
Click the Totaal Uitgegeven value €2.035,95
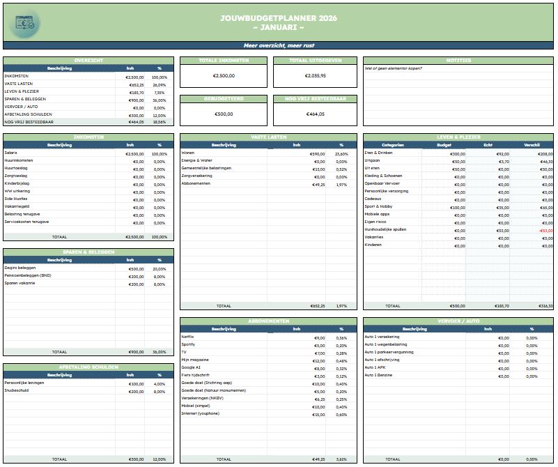tap(315, 76)
